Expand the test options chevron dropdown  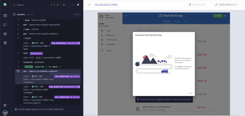[73, 5]
